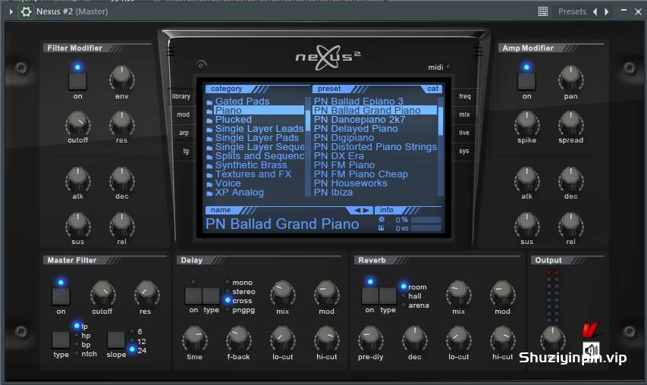Click the Master Filter slope button

(x=116, y=340)
